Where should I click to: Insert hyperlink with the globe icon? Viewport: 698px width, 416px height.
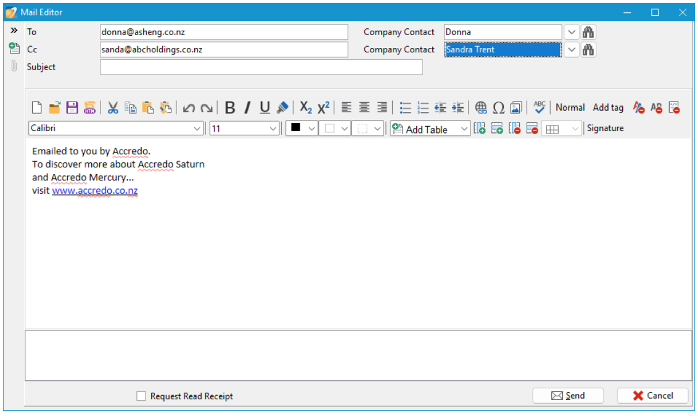[x=481, y=108]
